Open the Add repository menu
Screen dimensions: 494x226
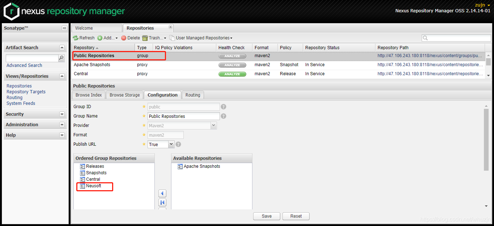click(x=107, y=38)
